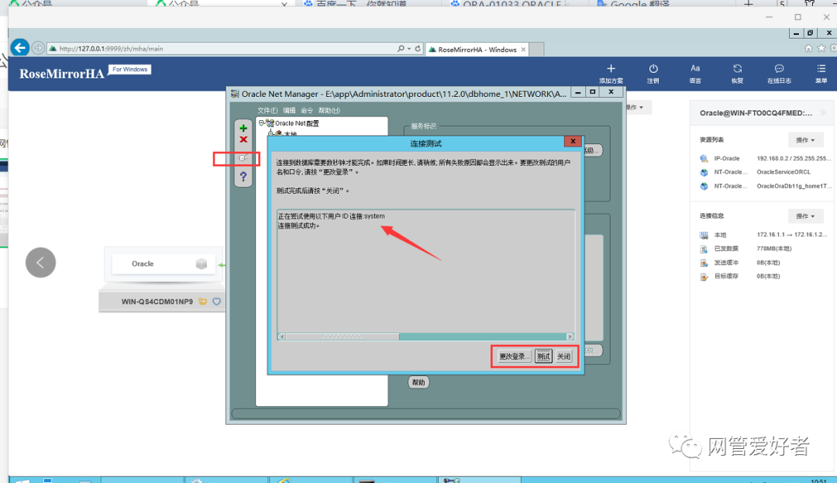Click the WIN-QS4CDM01NP9 host label

[x=157, y=302]
